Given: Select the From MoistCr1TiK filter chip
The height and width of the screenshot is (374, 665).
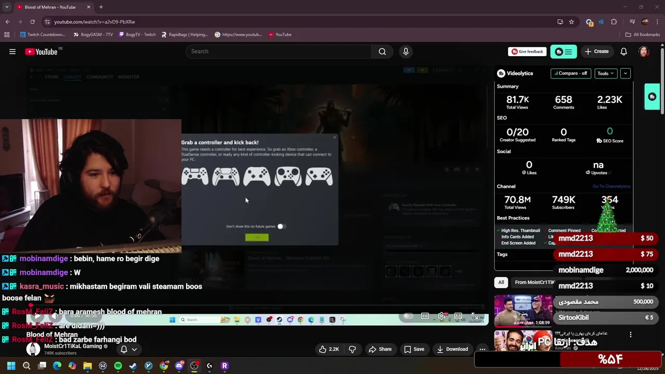Looking at the screenshot, I should pos(534,282).
